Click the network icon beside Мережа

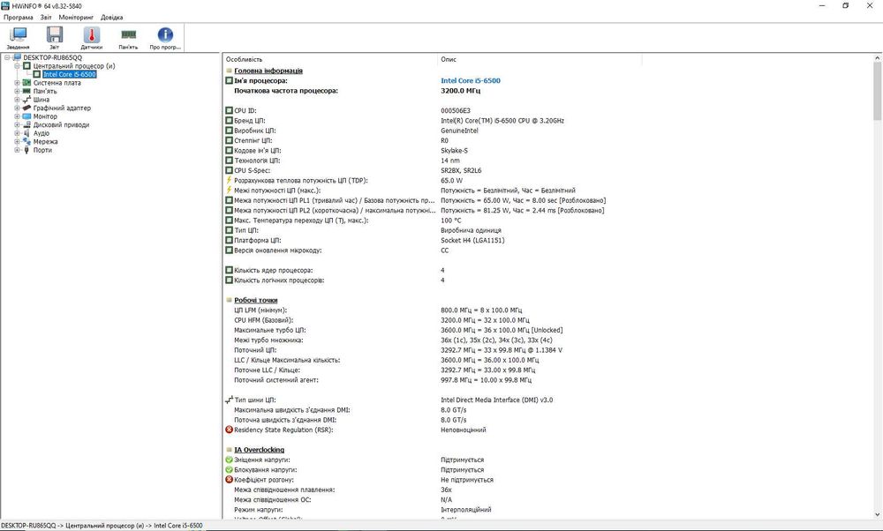pyautogui.click(x=26, y=142)
